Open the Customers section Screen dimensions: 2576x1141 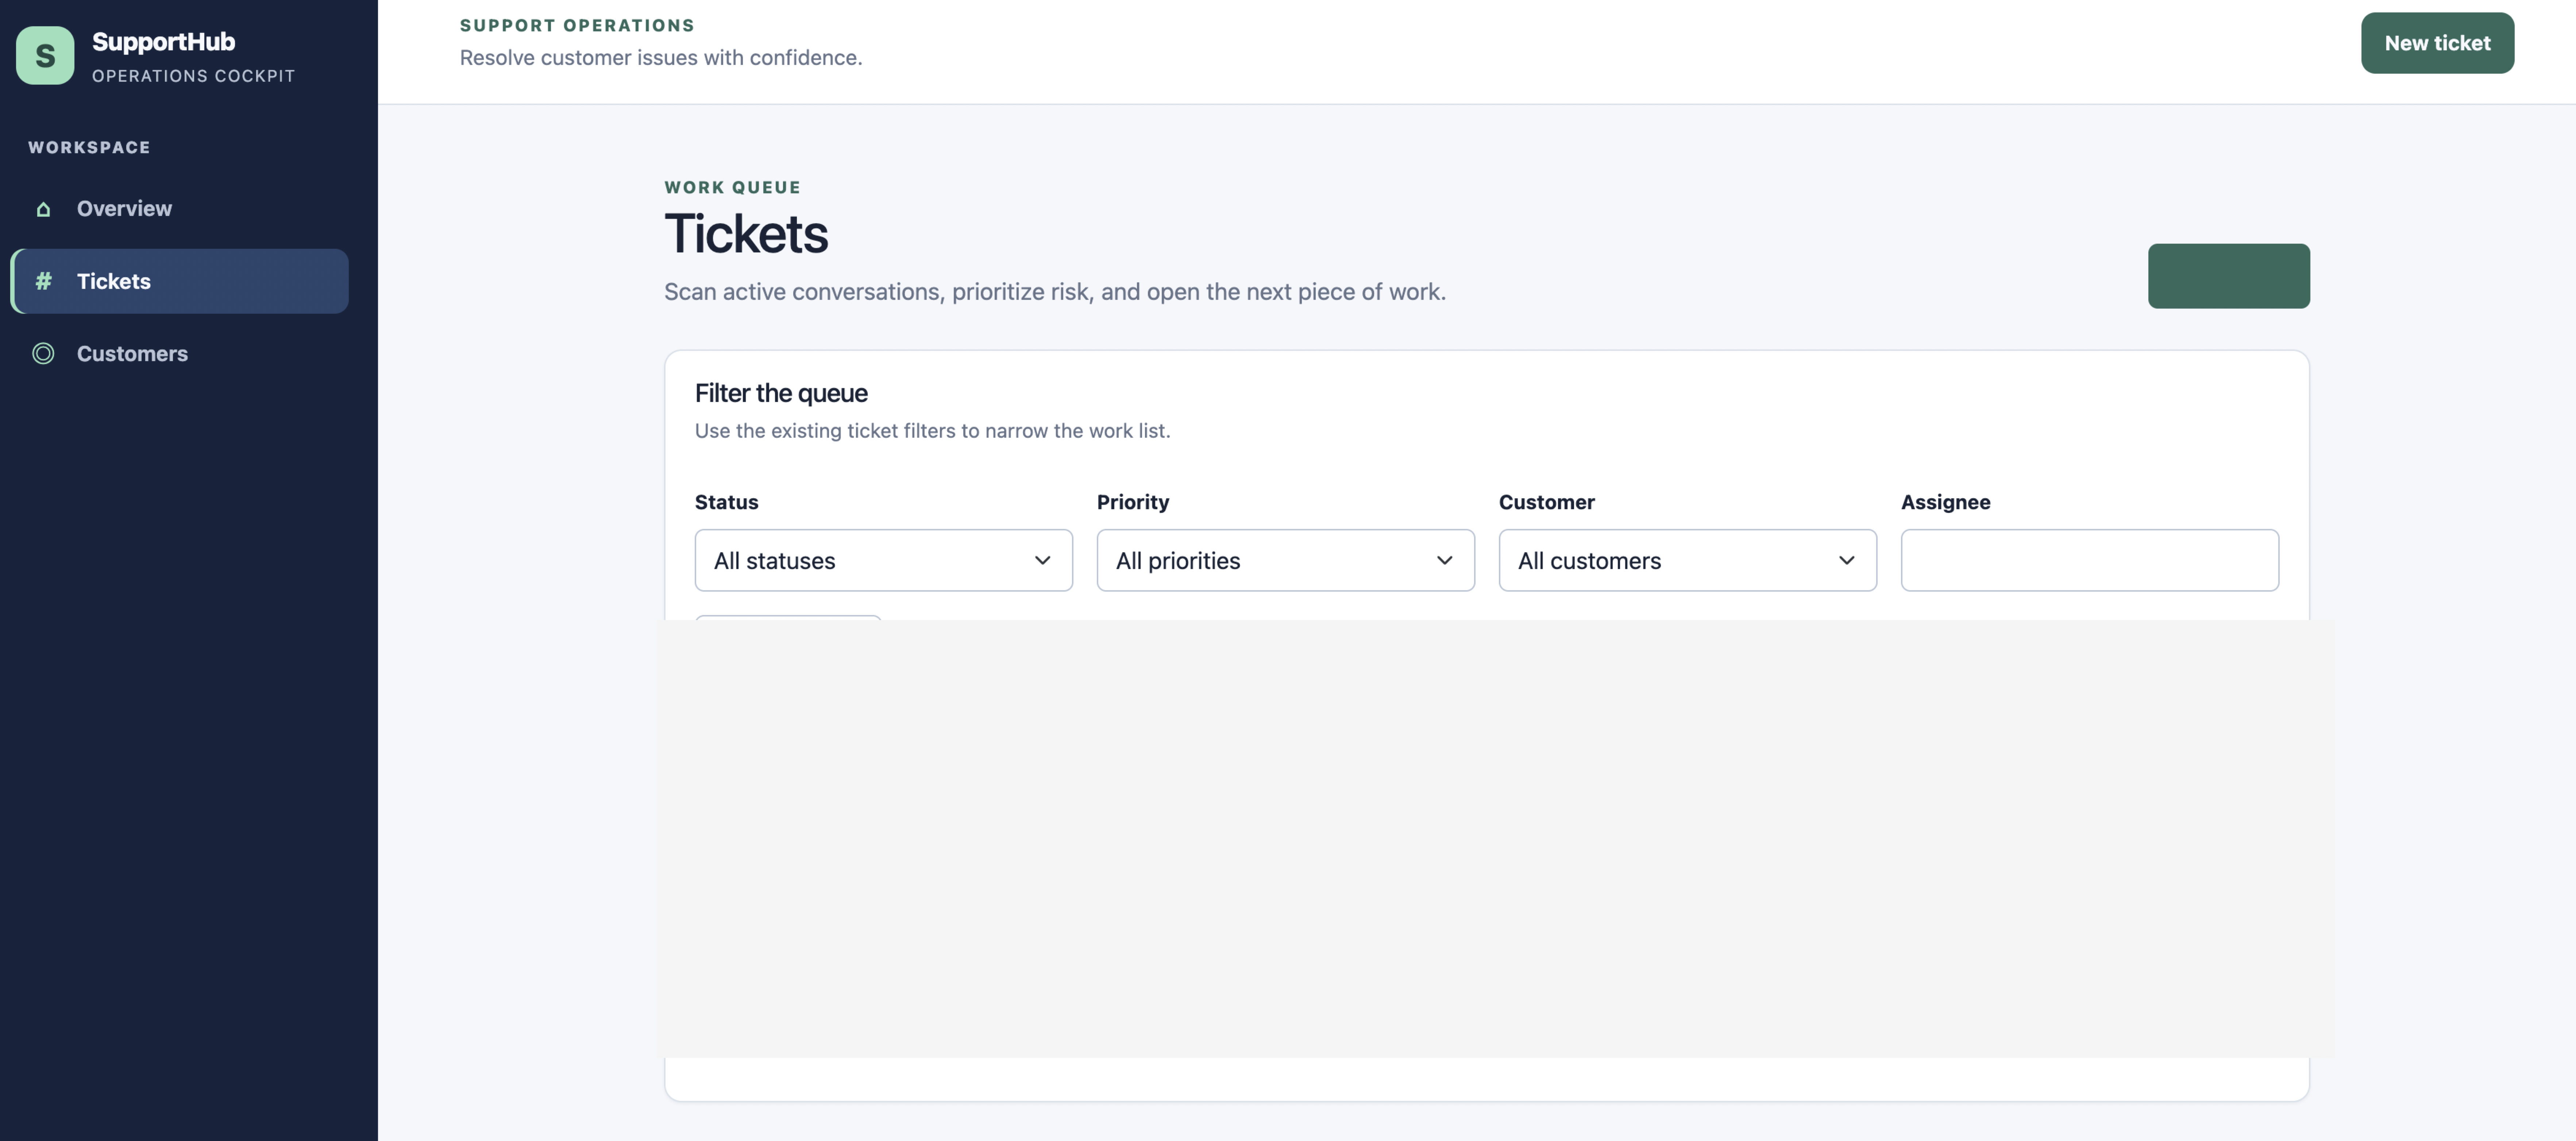(x=180, y=354)
